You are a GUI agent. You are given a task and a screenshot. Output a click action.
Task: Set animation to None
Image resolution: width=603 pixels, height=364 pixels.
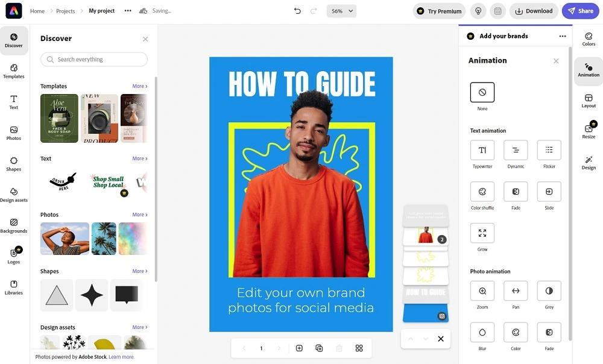tap(482, 93)
